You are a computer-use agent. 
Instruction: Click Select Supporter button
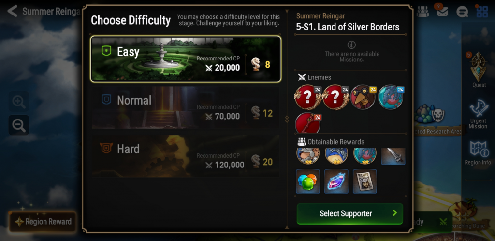[x=350, y=213]
